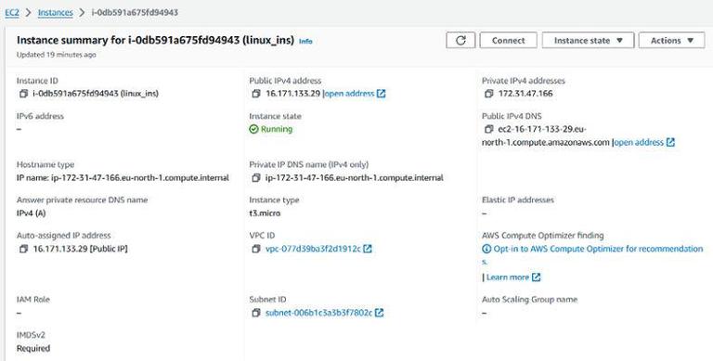Go to EC2 breadcrumb link

12,13
